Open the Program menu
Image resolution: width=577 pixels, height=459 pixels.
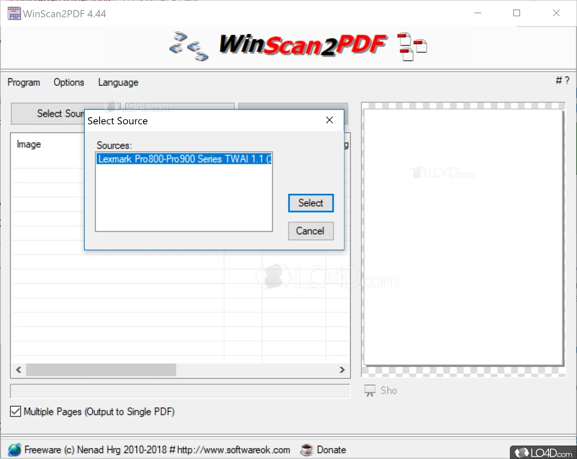tap(24, 82)
